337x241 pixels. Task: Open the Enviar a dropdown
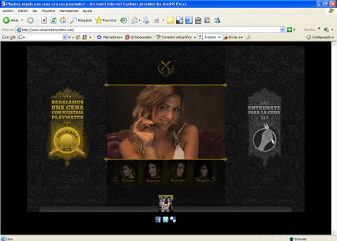(x=242, y=37)
